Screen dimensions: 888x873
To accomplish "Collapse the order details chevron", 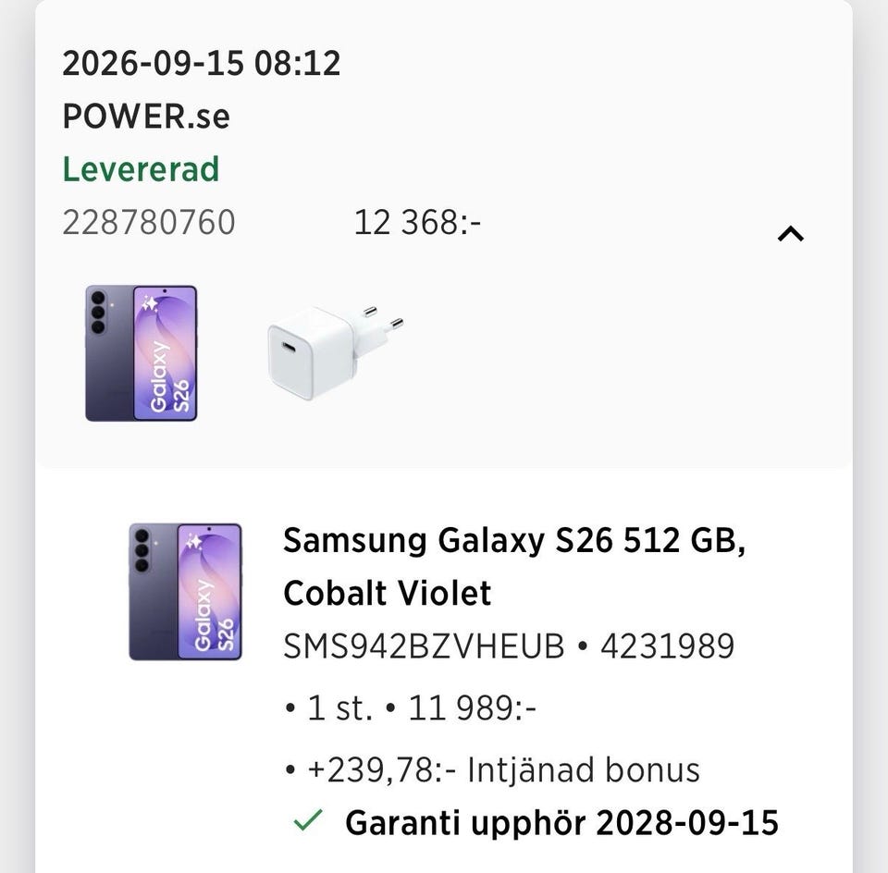I will [x=791, y=234].
